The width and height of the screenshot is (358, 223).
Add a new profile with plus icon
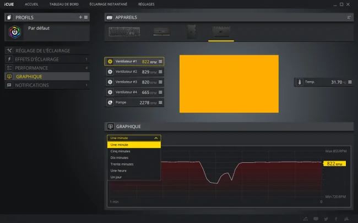pyautogui.click(x=80, y=17)
